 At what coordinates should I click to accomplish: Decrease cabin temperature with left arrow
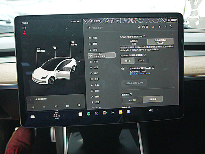pyautogui.click(x=50, y=116)
